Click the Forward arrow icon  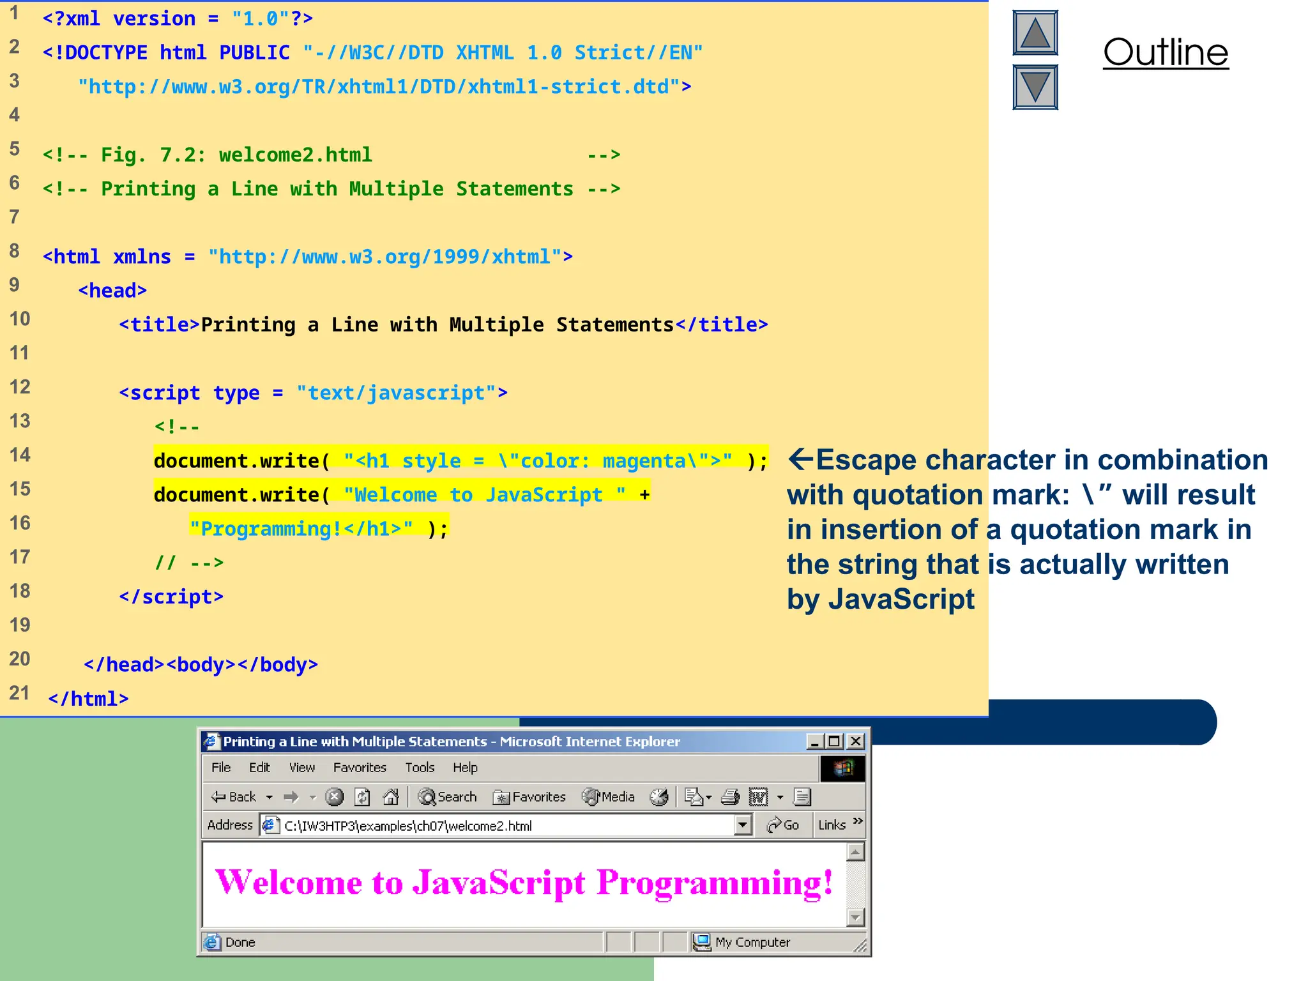[x=291, y=796]
